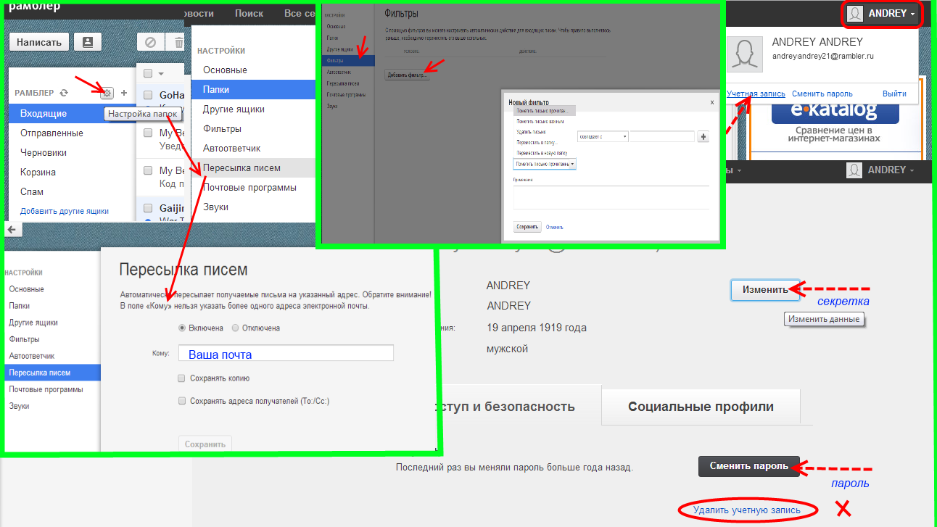Viewport: 937px width, 527px height.
Task: Click the dark Сменить пароль button
Action: click(749, 466)
